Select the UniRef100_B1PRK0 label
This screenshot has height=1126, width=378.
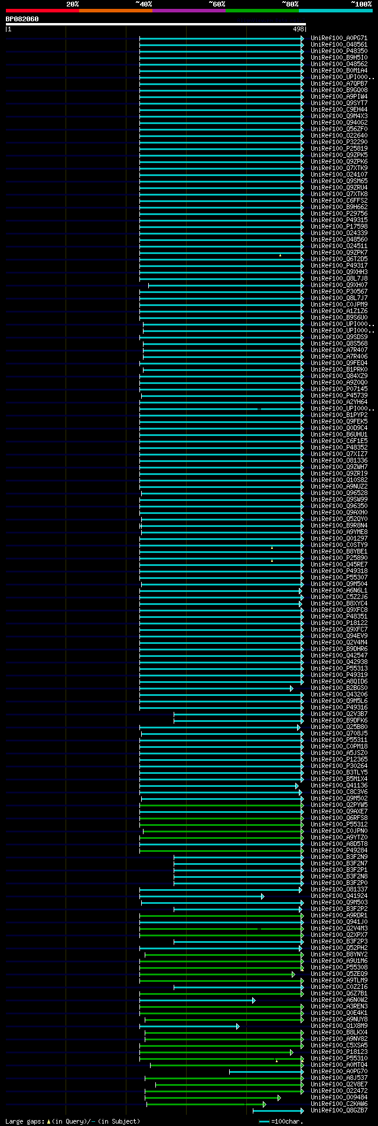pos(339,369)
